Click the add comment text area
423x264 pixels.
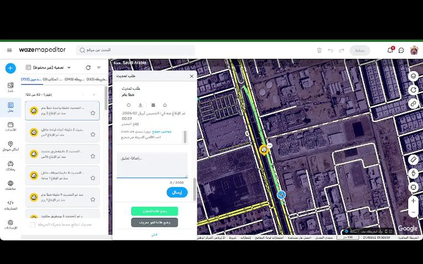pos(152,165)
